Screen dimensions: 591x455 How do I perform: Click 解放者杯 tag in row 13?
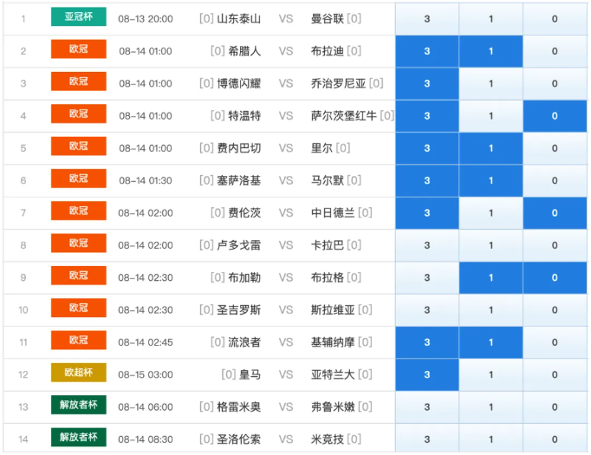tap(78, 405)
